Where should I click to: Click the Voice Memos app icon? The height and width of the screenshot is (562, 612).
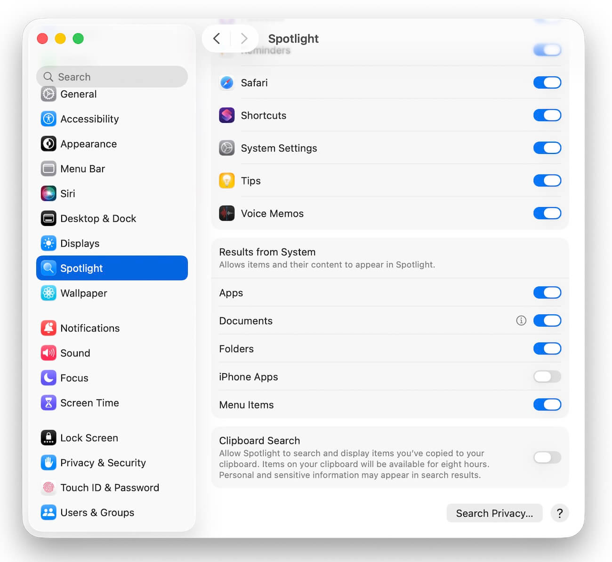tap(227, 214)
